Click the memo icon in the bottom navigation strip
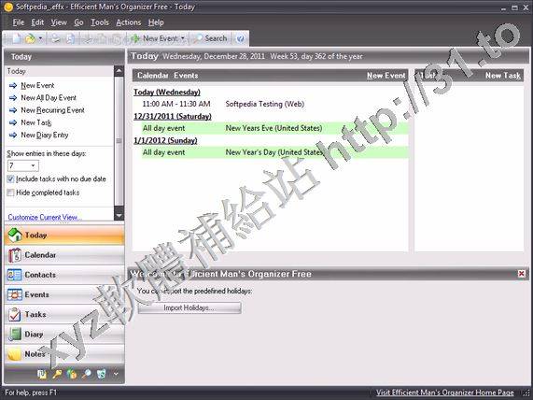 tap(42, 374)
